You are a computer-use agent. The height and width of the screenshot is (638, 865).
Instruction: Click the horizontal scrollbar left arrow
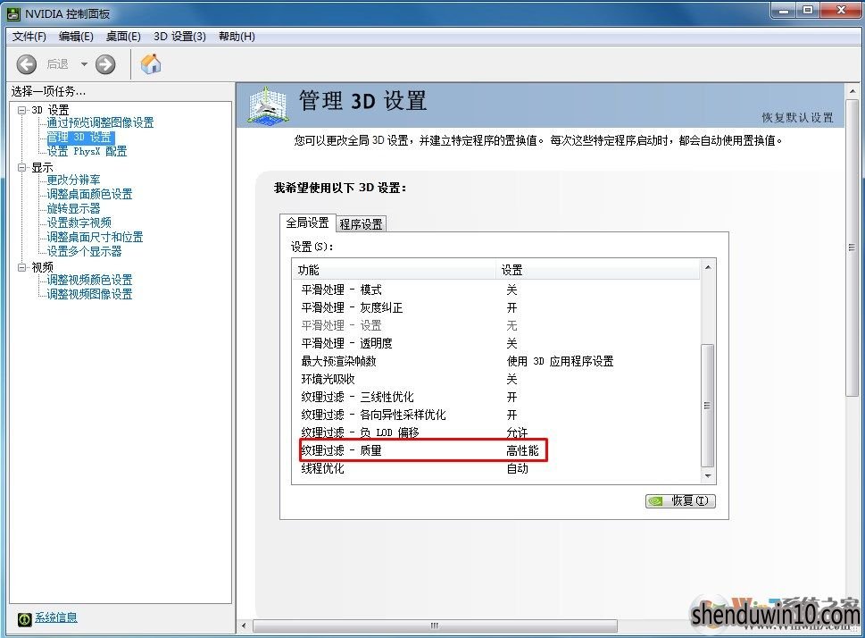(x=245, y=625)
